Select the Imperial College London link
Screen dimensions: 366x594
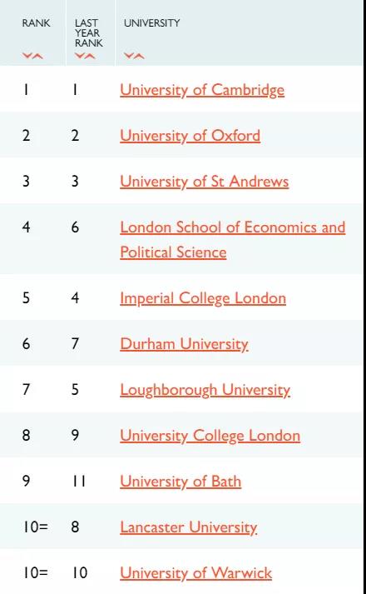203,298
